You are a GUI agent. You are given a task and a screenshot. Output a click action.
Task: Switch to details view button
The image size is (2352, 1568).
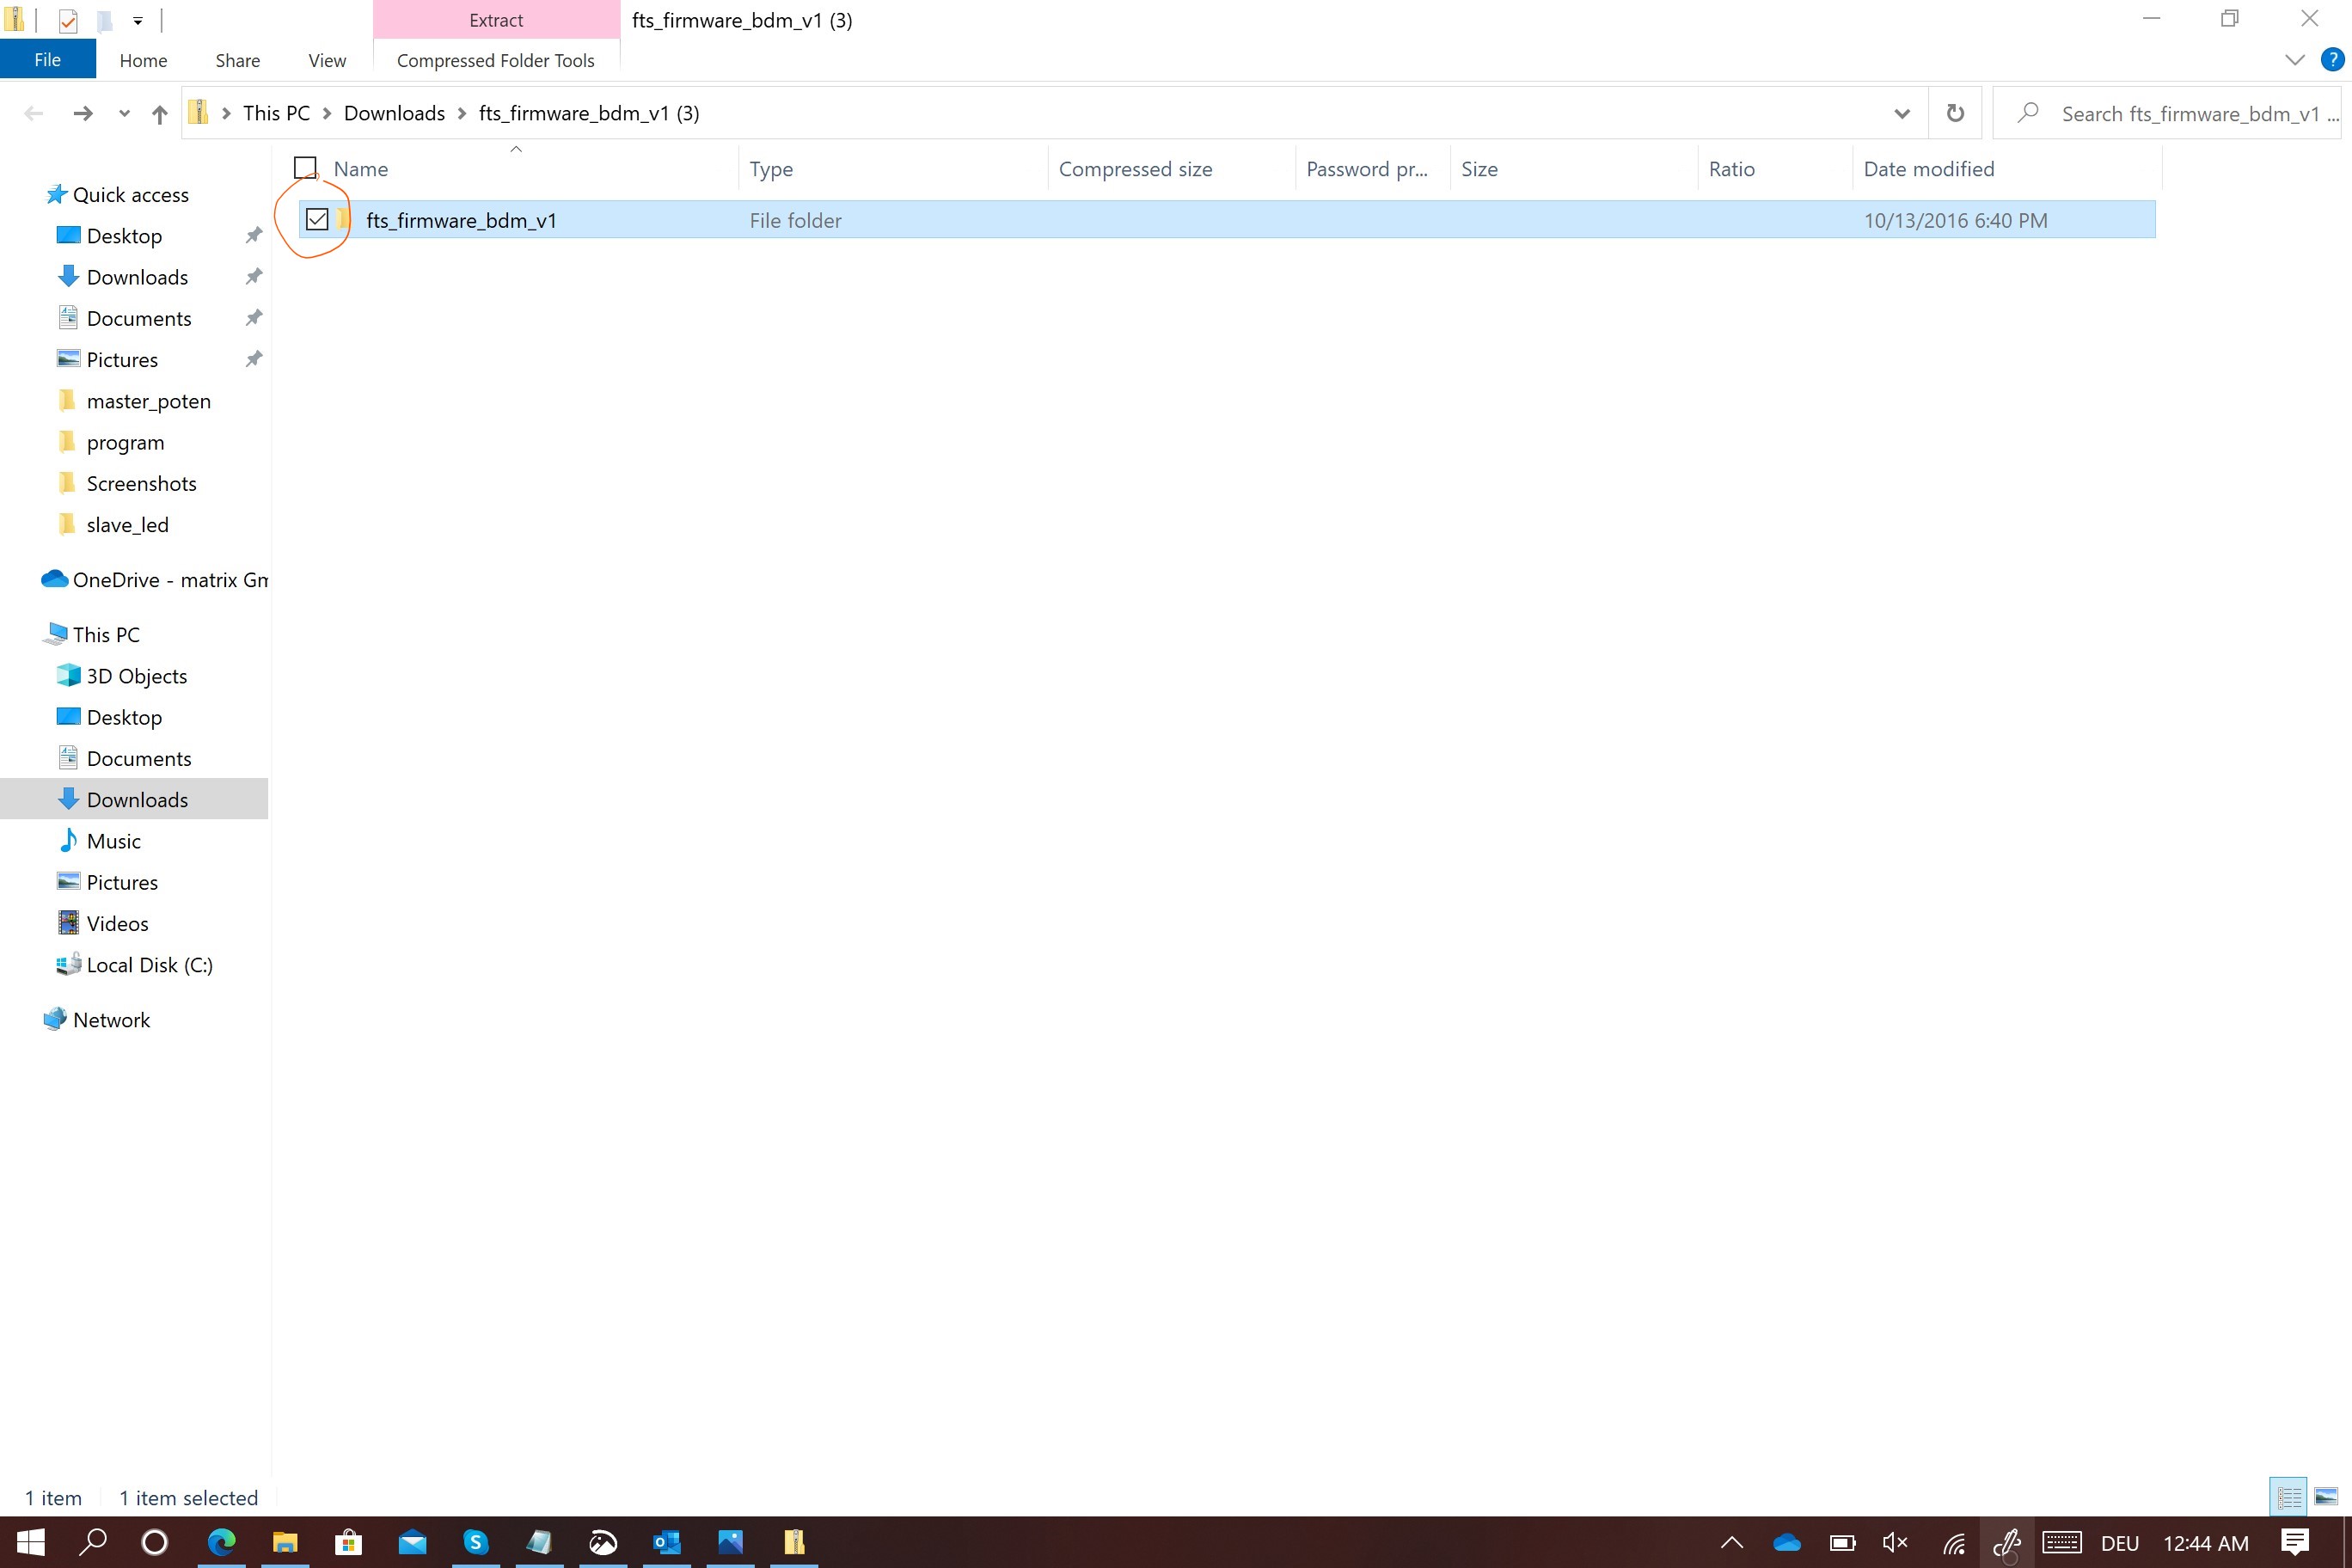(x=2288, y=1497)
